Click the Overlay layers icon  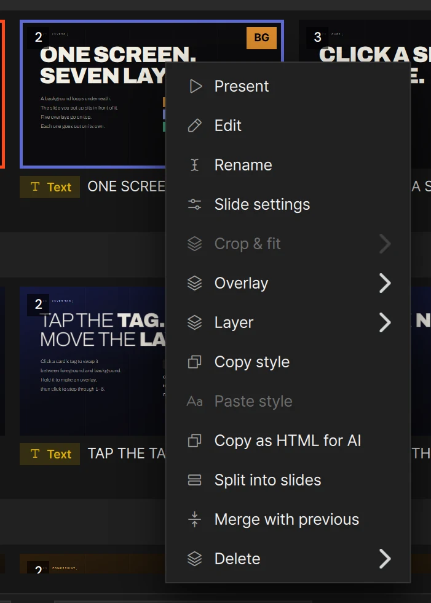195,283
